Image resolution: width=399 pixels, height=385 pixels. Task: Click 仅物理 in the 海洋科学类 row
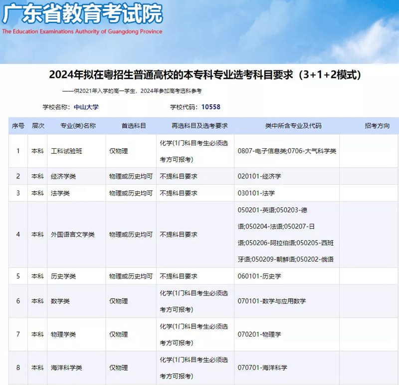(119, 368)
